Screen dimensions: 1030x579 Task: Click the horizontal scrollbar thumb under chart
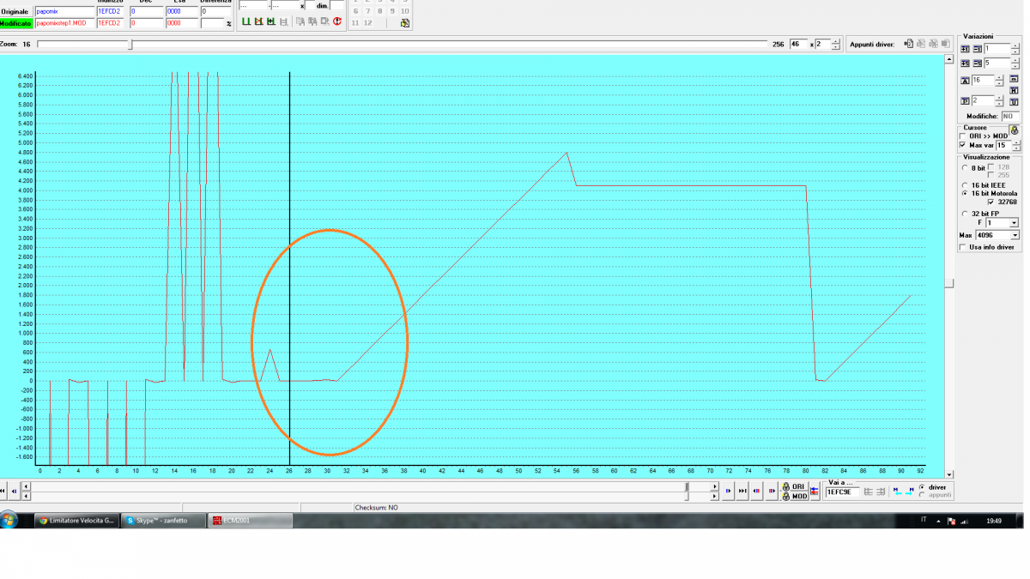(x=686, y=486)
